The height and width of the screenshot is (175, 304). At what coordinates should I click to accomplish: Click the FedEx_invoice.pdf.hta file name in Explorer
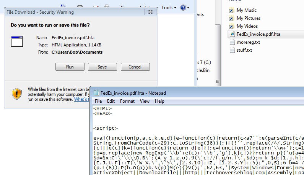(x=258, y=34)
